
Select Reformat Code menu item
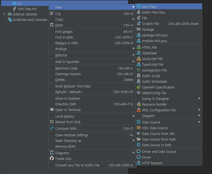pyautogui.click(x=92, y=68)
